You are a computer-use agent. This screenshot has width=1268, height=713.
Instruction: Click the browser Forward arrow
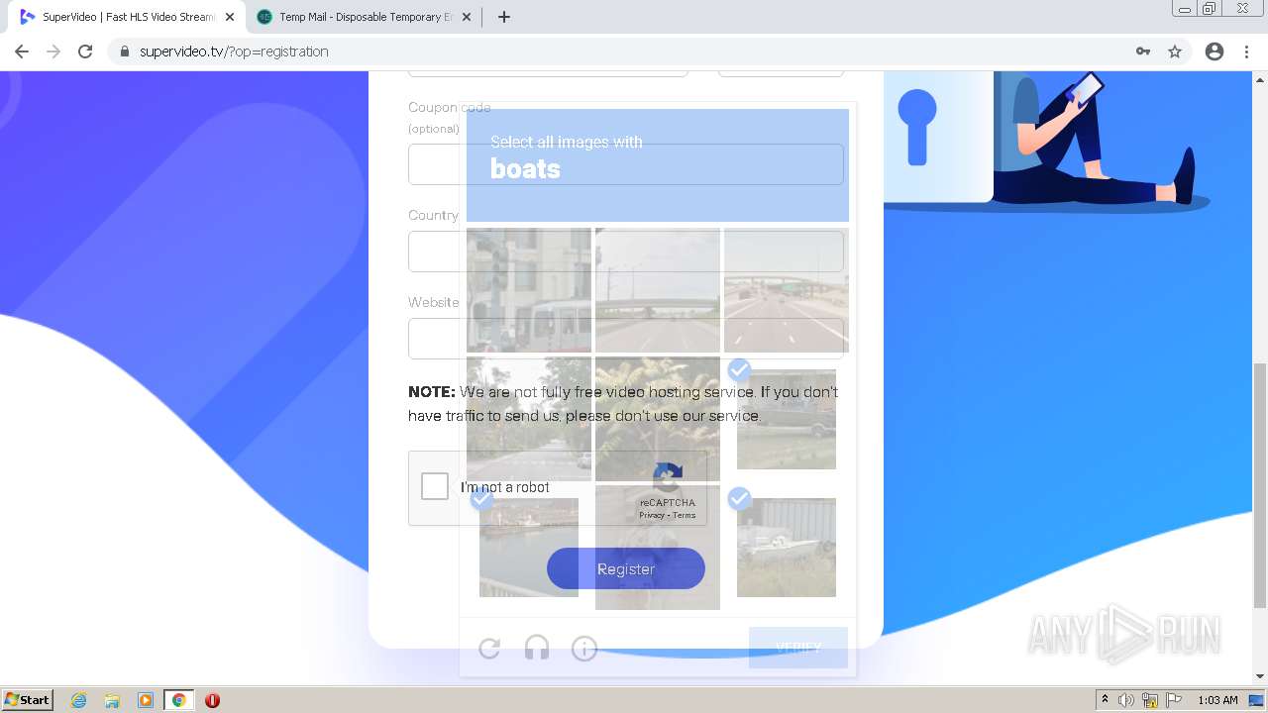53,51
